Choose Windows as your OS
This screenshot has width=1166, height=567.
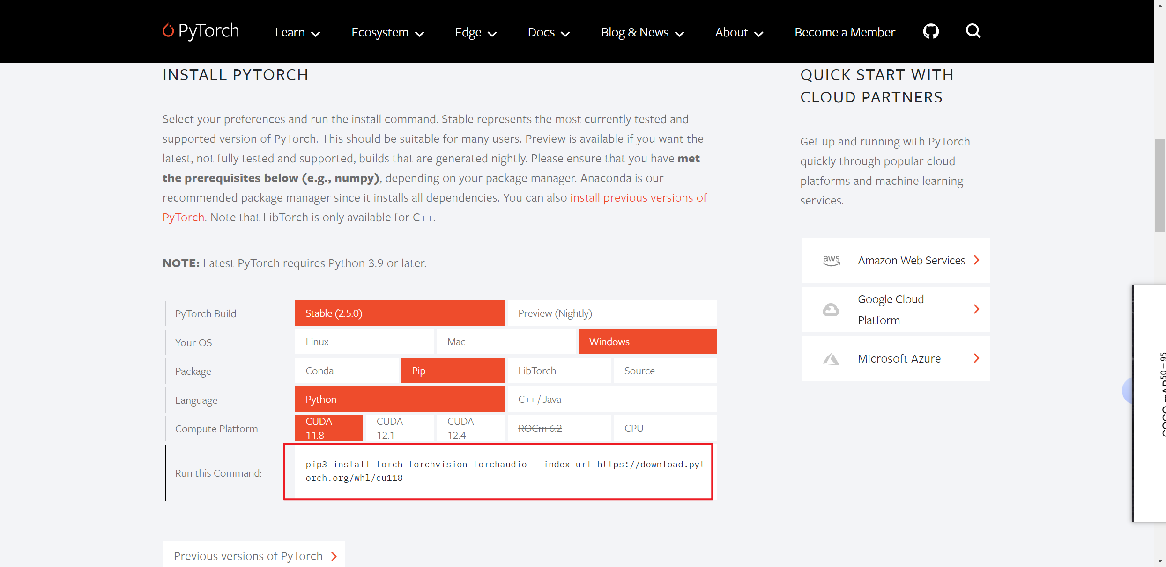tap(647, 342)
